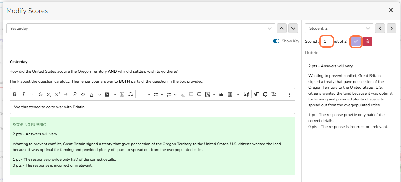Insert a bulleted list
The height and width of the screenshot is (182, 401).
point(156,95)
